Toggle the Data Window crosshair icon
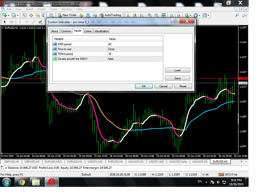The height and width of the screenshot is (196, 261). tap(31, 15)
